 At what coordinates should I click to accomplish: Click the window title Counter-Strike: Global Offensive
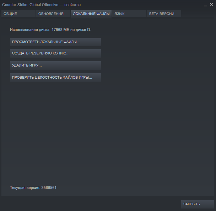30,5
